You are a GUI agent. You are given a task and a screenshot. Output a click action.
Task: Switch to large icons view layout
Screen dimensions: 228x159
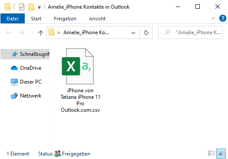point(221,153)
